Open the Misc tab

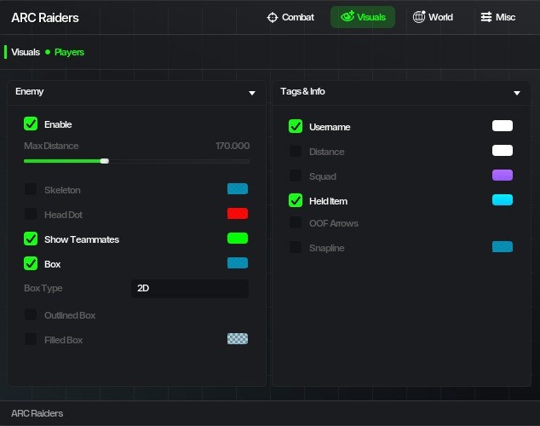tap(498, 17)
